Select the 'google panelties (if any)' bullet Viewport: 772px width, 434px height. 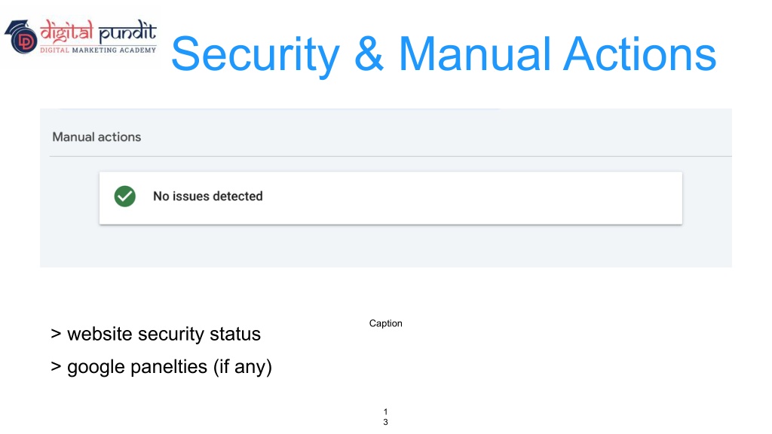tap(161, 367)
